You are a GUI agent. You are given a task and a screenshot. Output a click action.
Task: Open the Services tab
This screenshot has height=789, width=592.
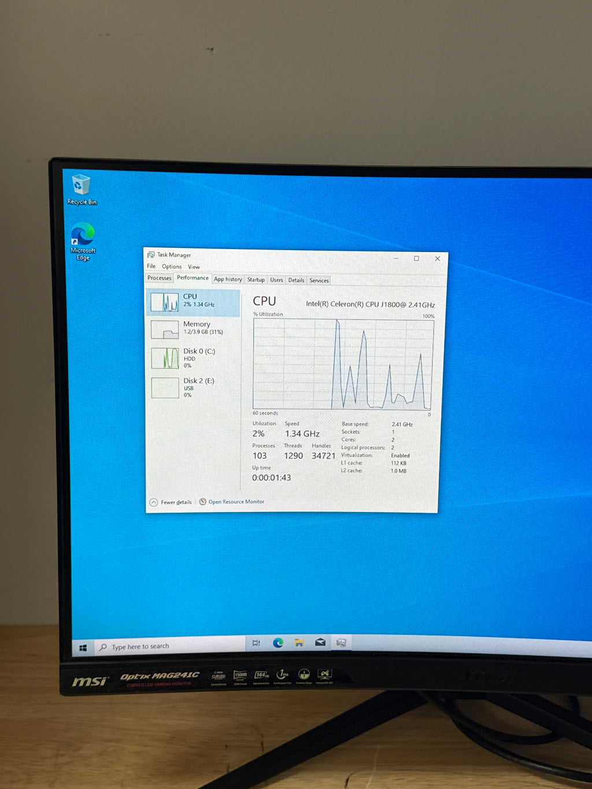point(319,280)
